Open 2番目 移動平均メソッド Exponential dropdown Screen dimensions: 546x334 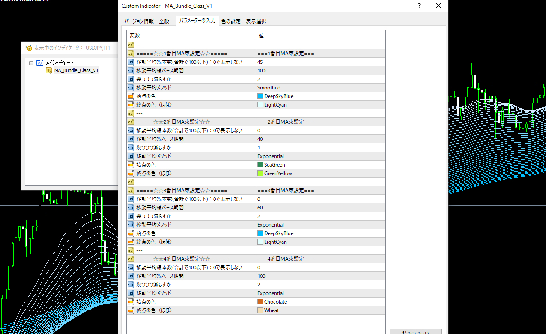pos(320,156)
